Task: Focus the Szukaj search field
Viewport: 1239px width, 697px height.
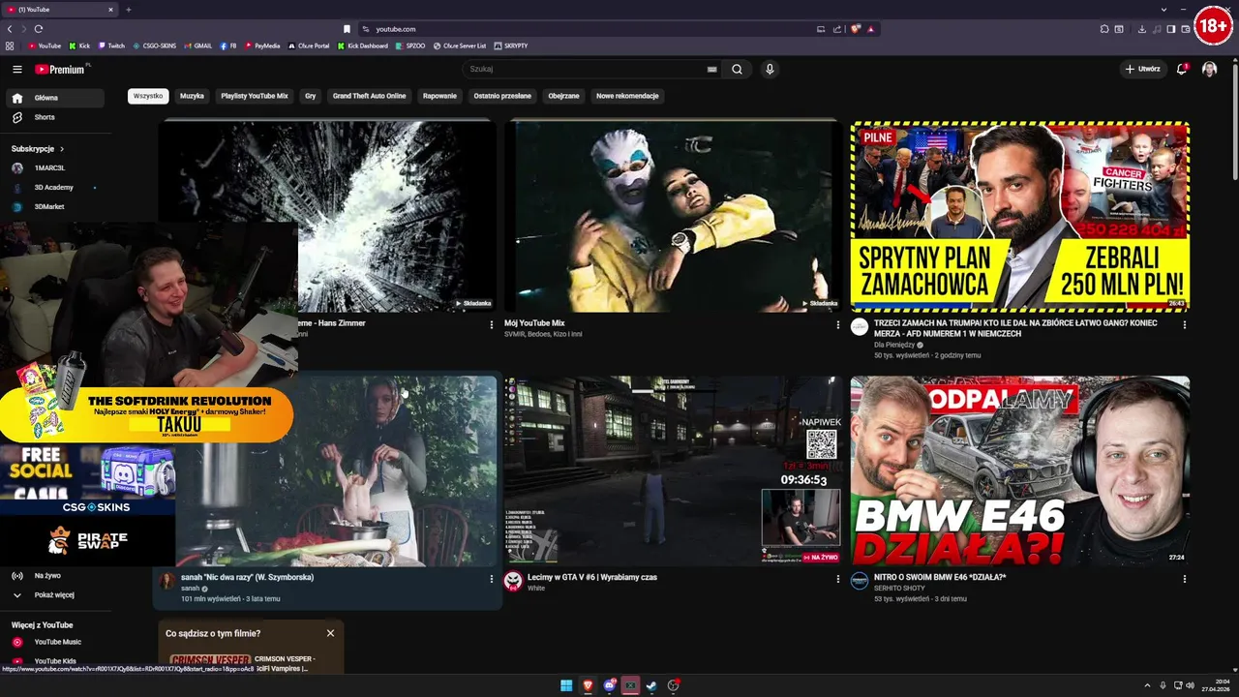Action: tap(588, 70)
